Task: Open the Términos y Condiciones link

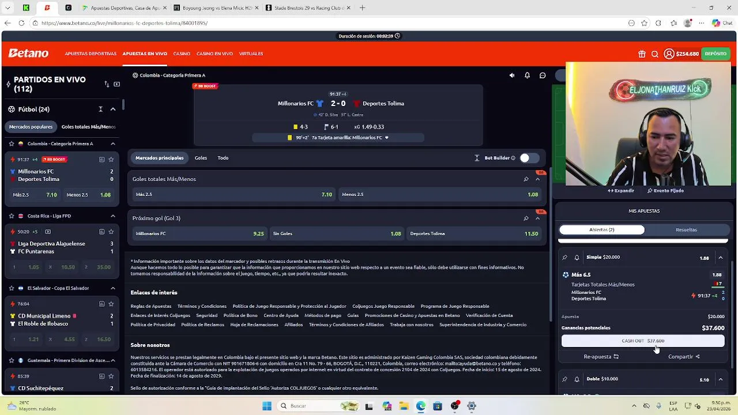Action: pos(202,307)
